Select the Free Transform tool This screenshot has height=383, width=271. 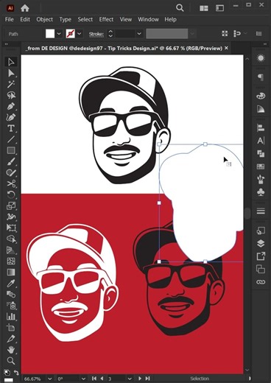(11, 228)
